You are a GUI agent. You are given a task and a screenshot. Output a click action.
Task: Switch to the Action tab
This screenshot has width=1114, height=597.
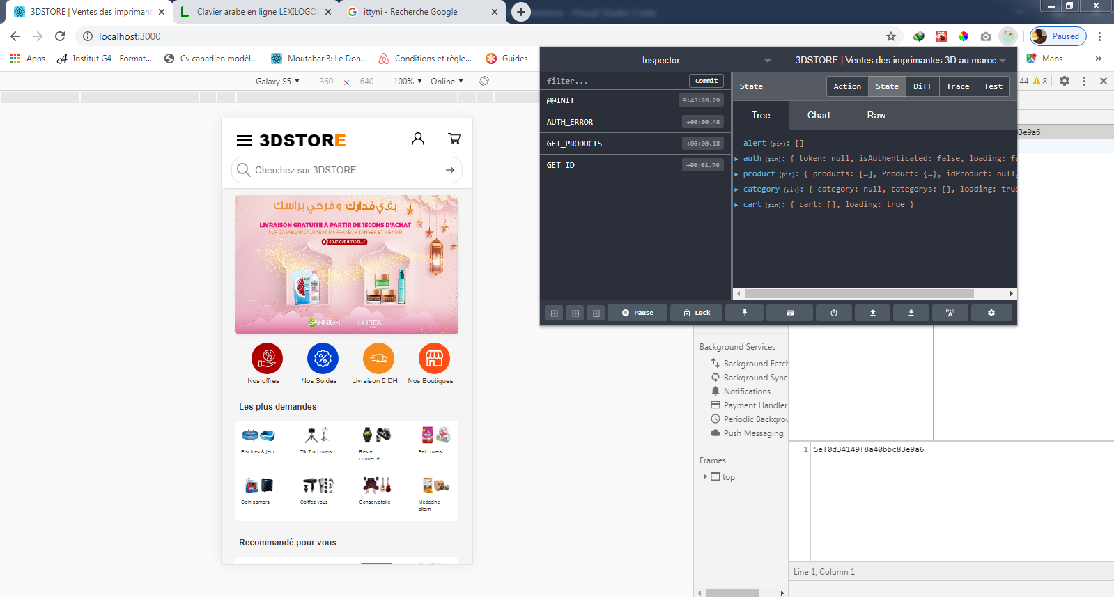click(847, 86)
